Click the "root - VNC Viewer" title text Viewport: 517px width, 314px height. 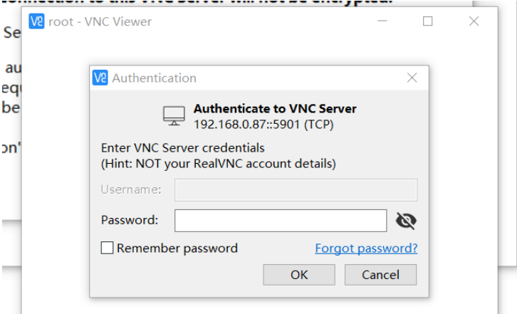100,21
